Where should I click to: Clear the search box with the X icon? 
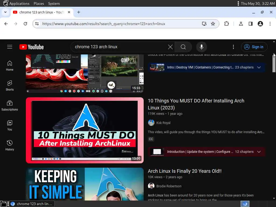click(170, 47)
